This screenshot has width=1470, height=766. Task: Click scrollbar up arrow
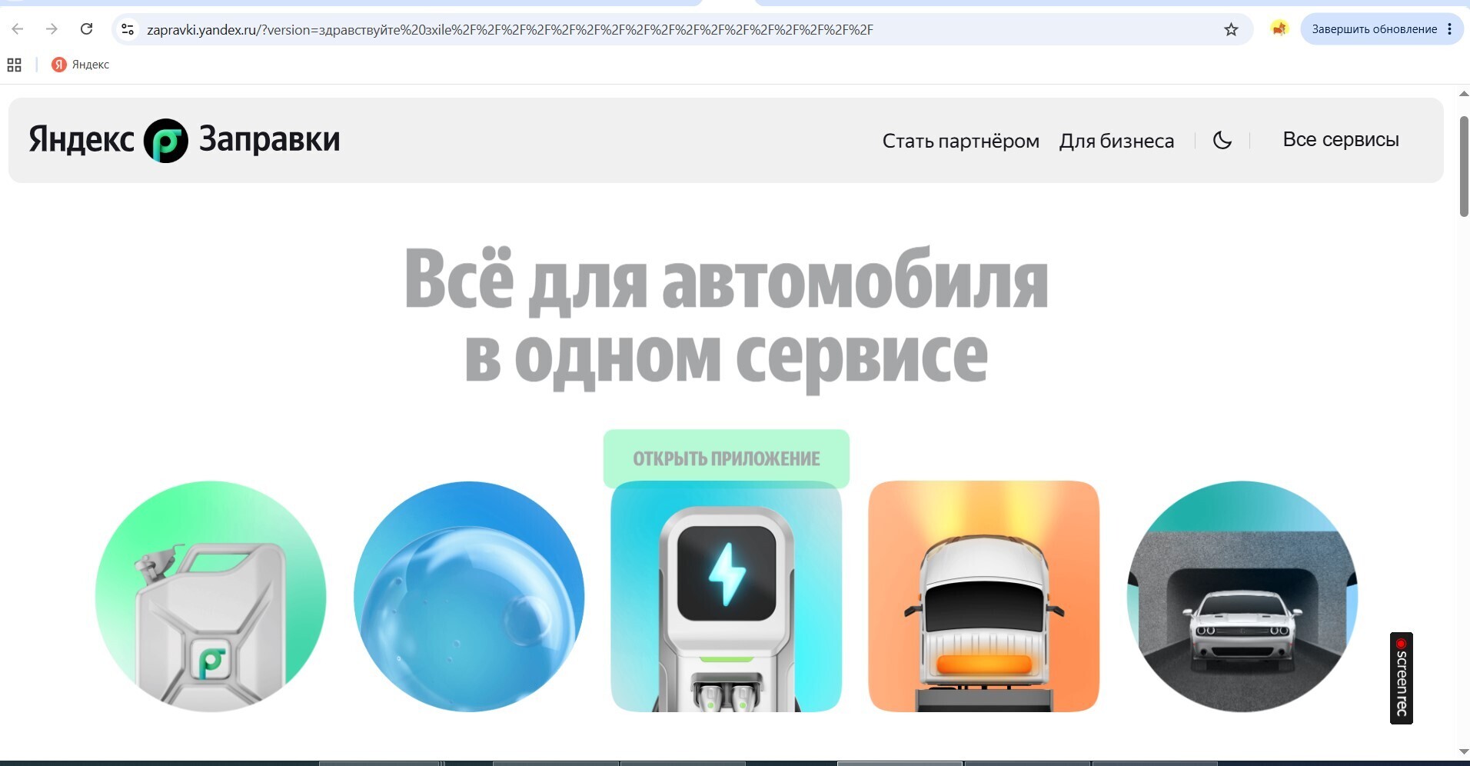tap(1464, 94)
